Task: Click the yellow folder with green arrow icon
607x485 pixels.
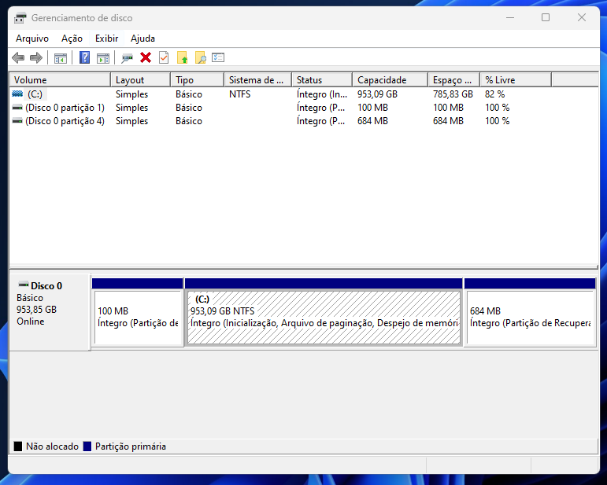Action: (182, 57)
